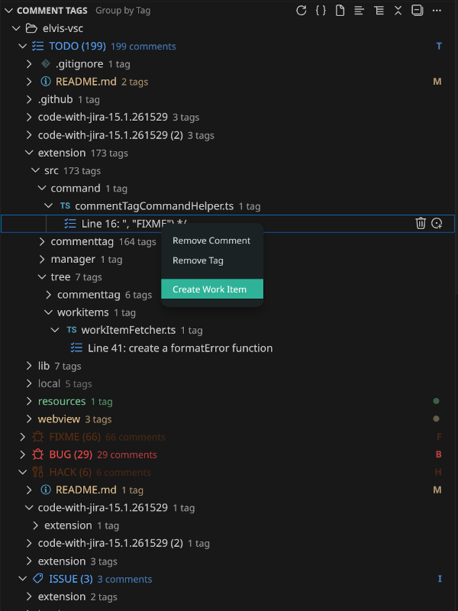Viewport: 458px width, 611px height.
Task: Delete the Line 16 tag via trash icon
Action: 421,223
